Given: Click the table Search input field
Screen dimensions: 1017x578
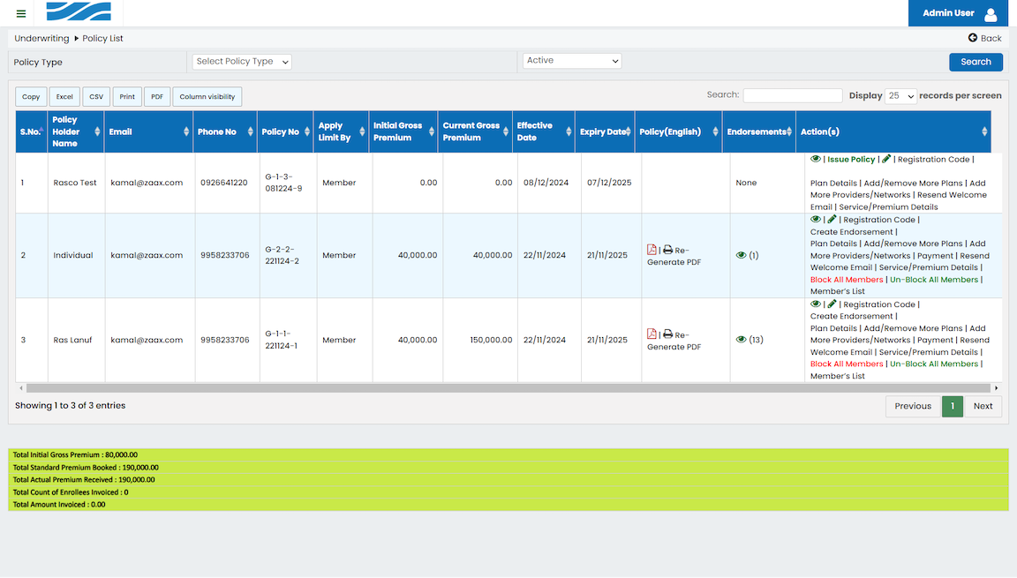Looking at the screenshot, I should [x=792, y=95].
